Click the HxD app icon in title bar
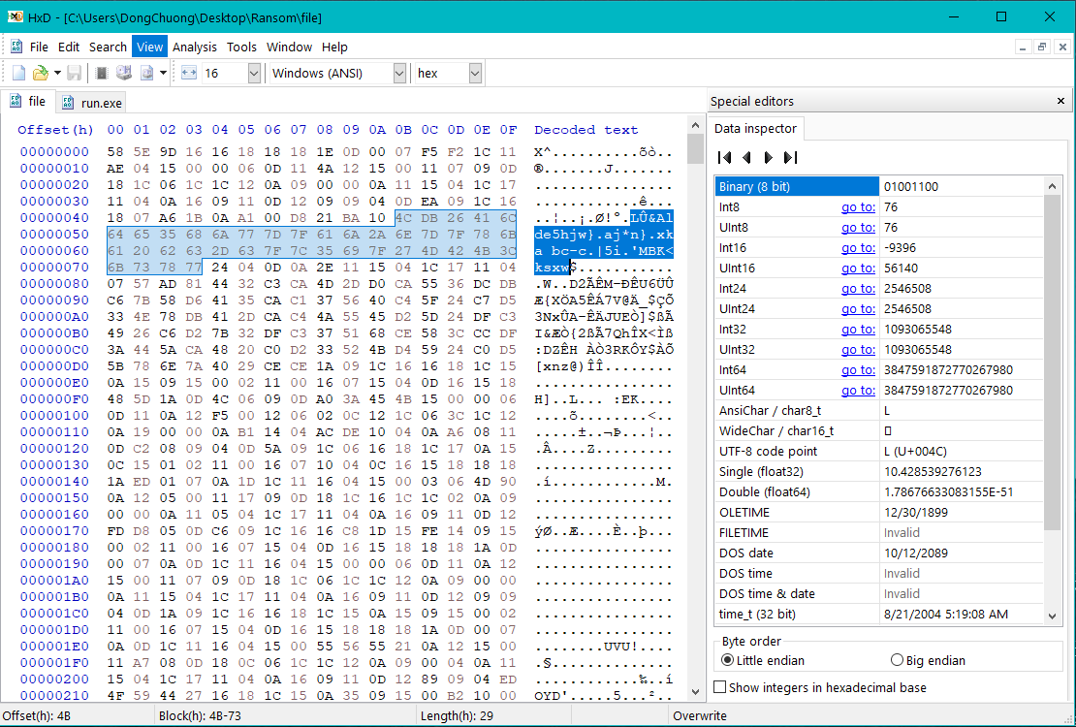The image size is (1076, 727). pos(16,17)
